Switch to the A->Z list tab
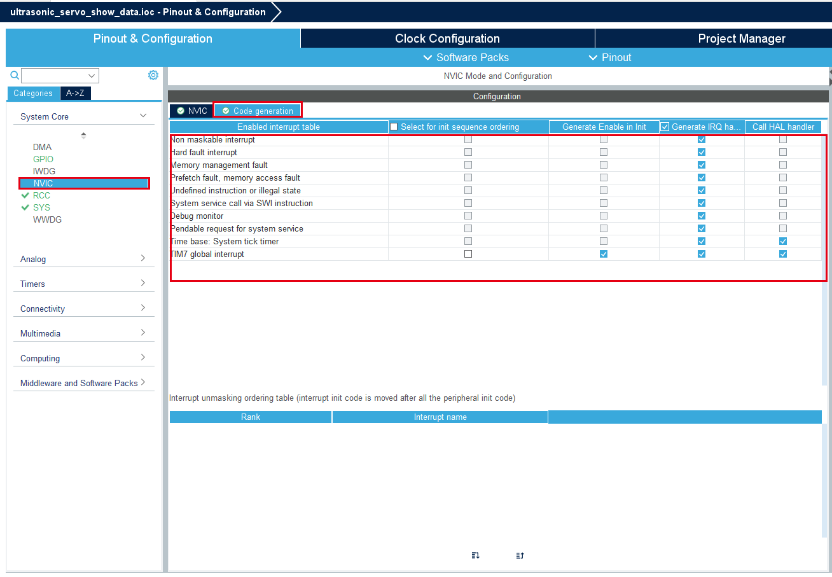Image resolution: width=832 pixels, height=577 pixels. click(75, 94)
